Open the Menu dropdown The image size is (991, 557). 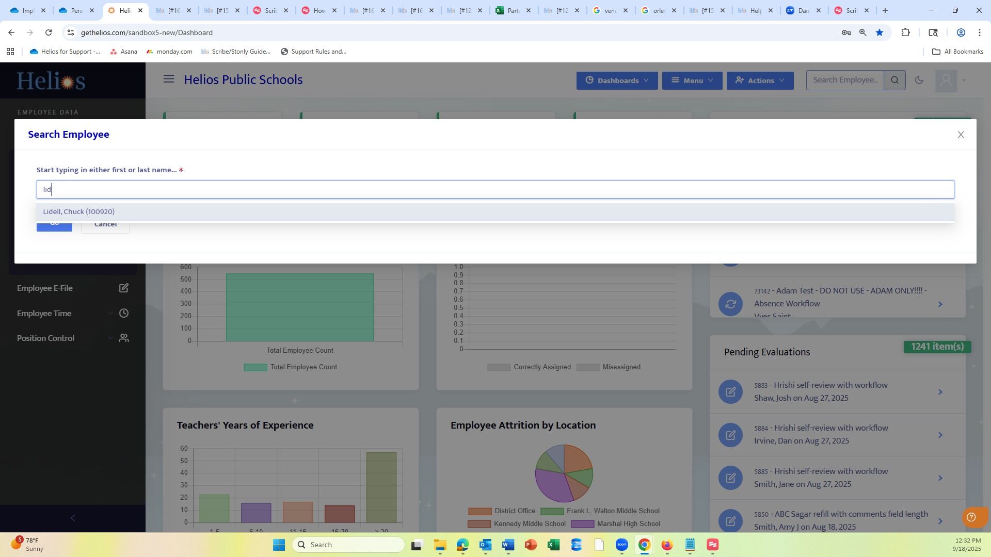pos(692,80)
